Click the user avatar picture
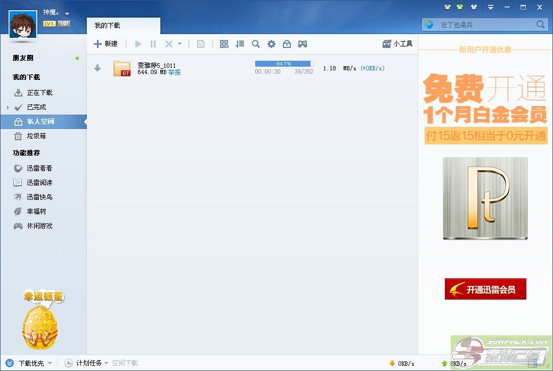The height and width of the screenshot is (371, 553). (x=23, y=24)
